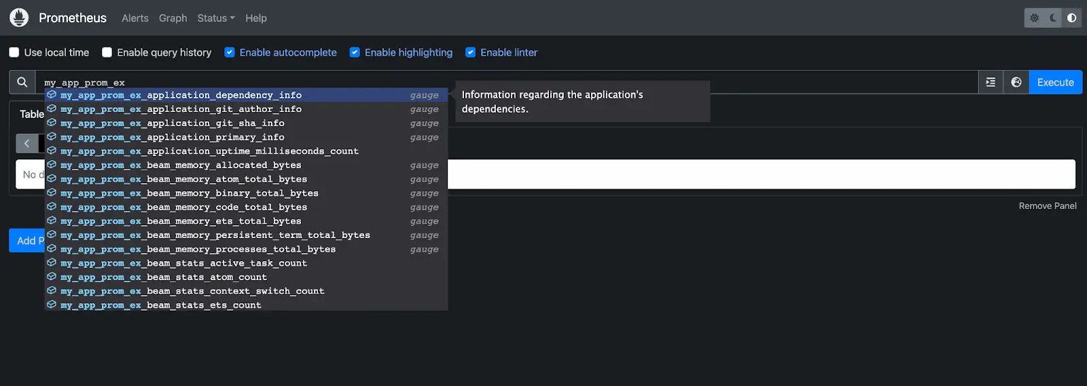Screen dimensions: 1087x386
Task: Format the expression with indent icon
Action: point(991,82)
